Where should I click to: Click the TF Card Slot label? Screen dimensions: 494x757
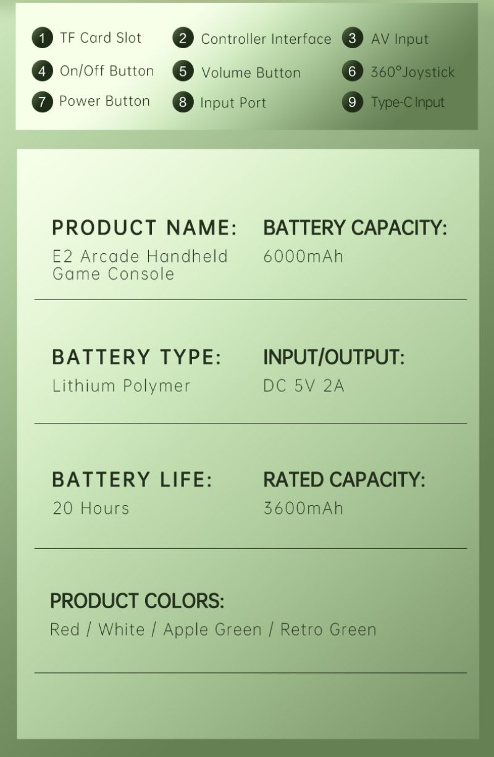point(101,38)
